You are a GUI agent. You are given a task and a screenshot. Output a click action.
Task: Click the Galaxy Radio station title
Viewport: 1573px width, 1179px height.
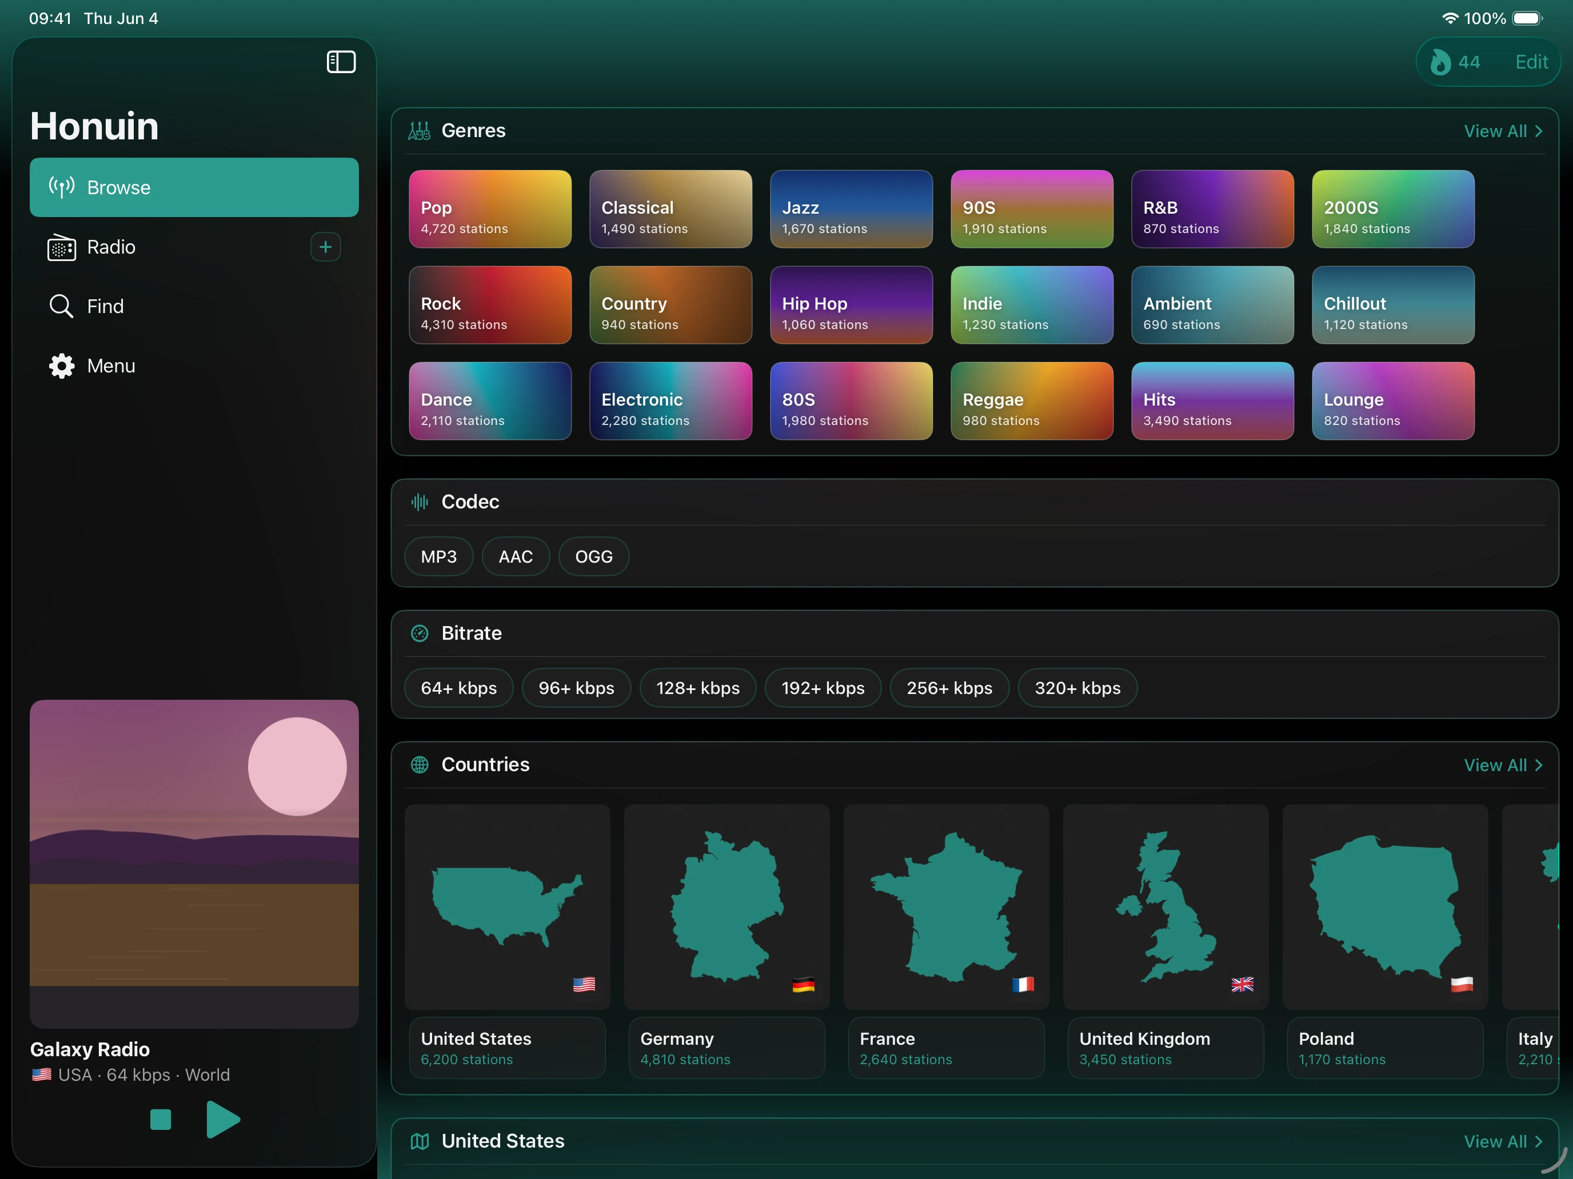[90, 1050]
